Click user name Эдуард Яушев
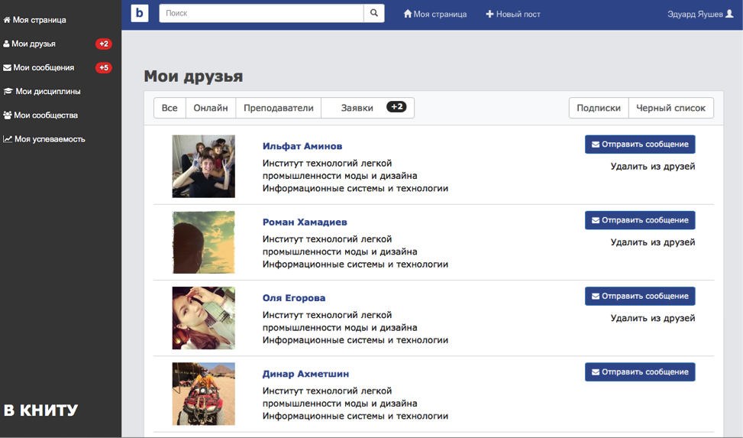The height and width of the screenshot is (438, 743). point(695,14)
